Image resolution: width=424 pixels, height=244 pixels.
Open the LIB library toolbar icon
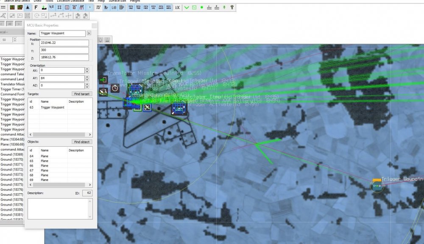point(114,7)
